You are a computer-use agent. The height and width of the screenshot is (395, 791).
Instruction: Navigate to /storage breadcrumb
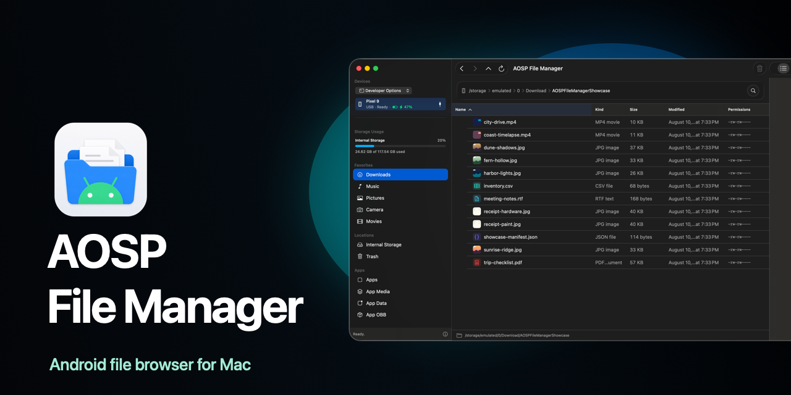[477, 91]
